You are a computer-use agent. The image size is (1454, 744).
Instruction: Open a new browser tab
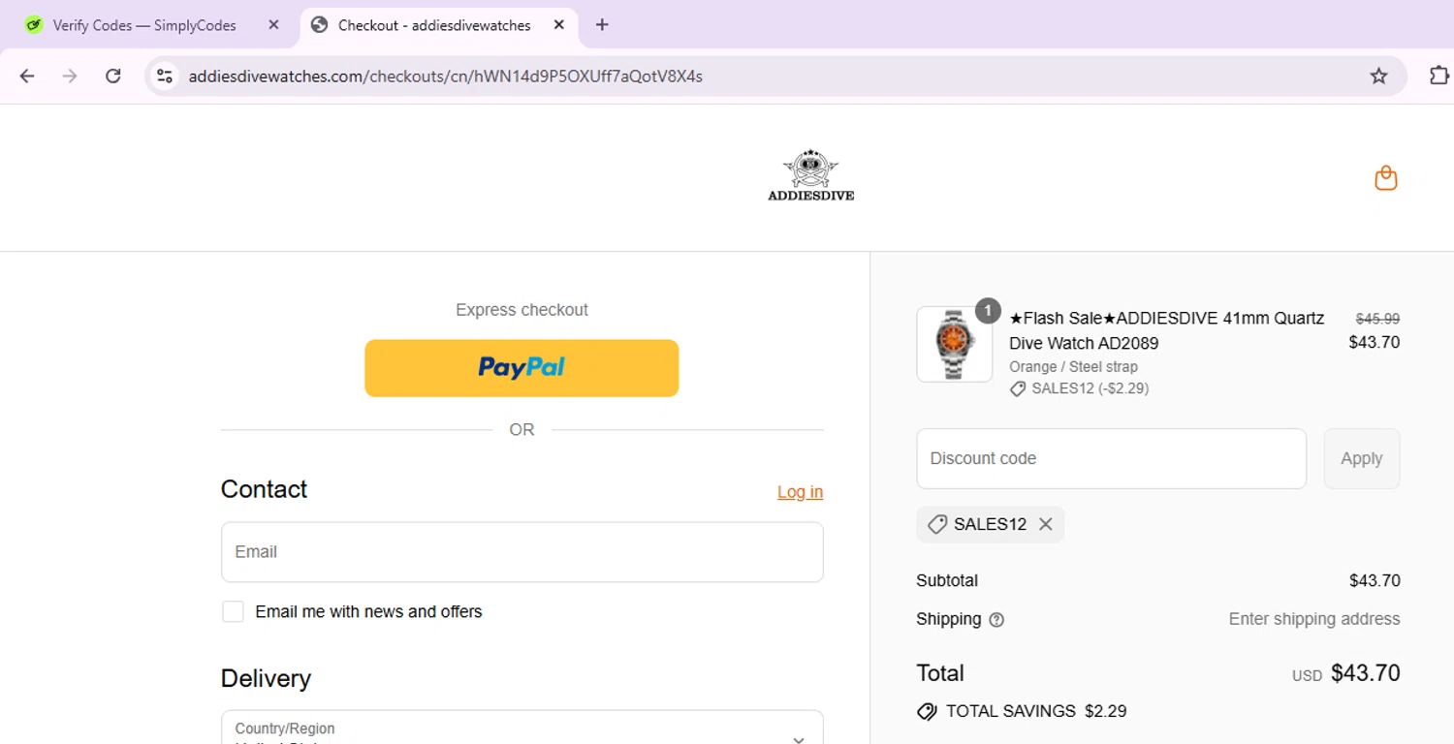point(602,25)
